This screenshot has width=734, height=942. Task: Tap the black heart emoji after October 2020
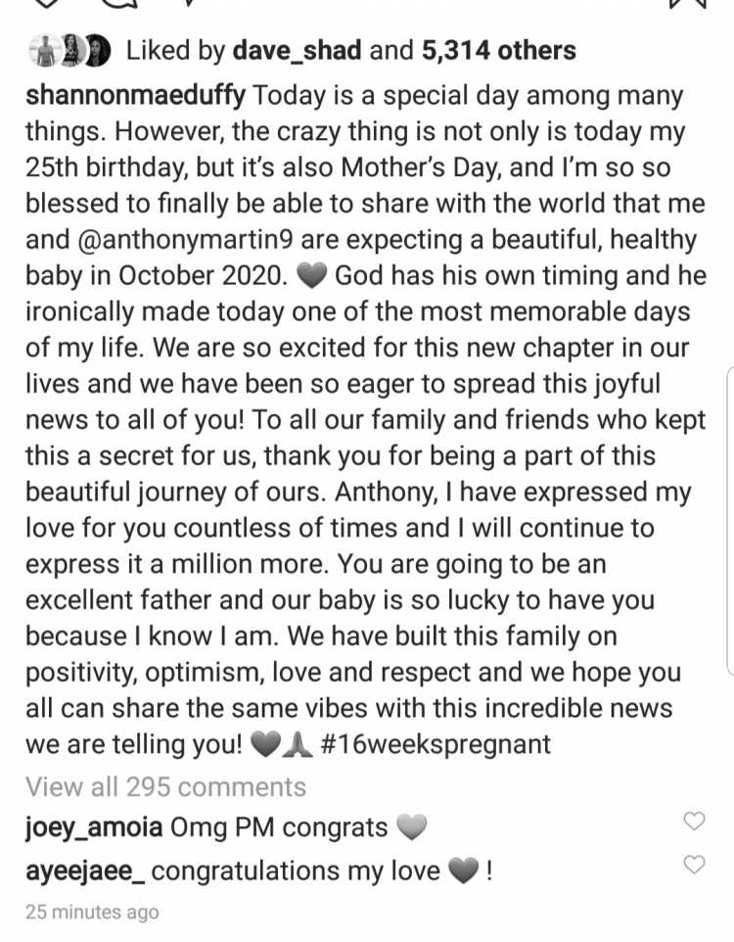(x=312, y=277)
